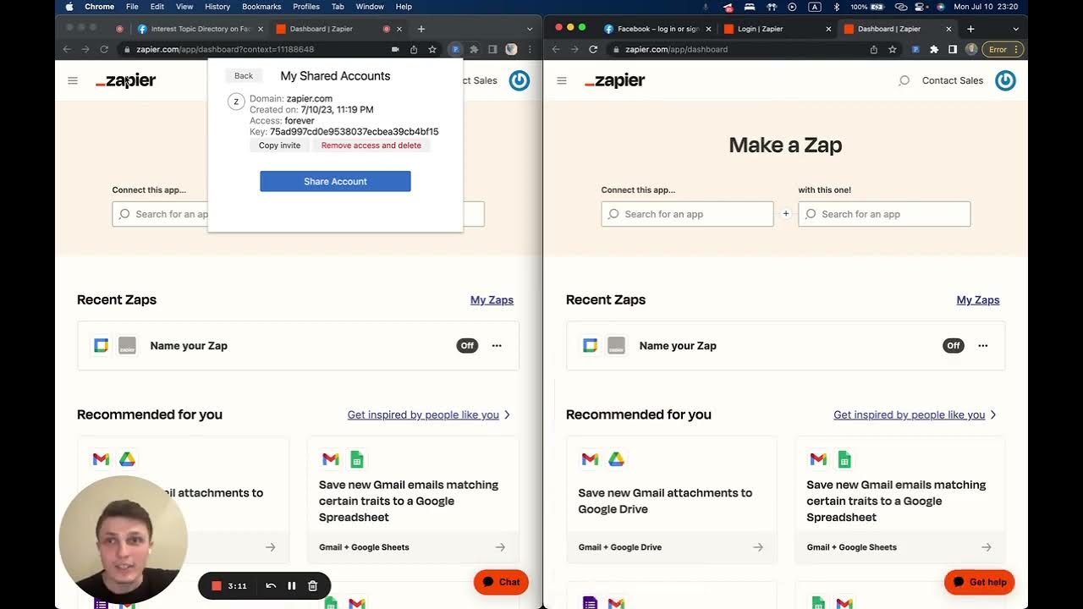Open search icon beside Contact Sales in right window

[x=904, y=80]
